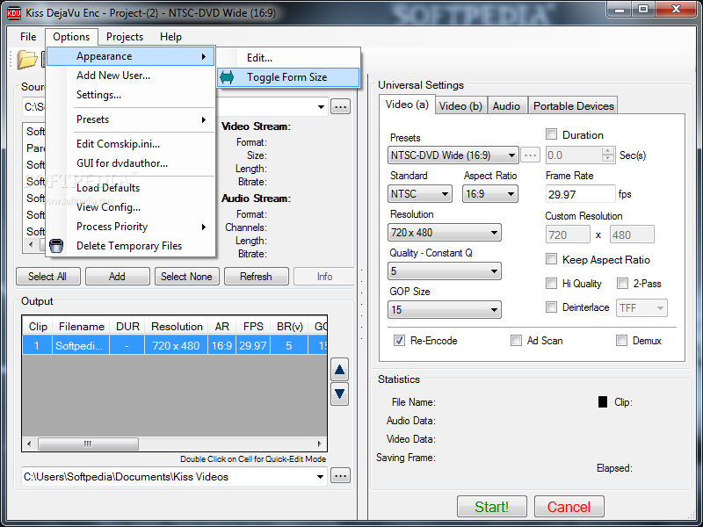Choose View Config menu item
Image resolution: width=703 pixels, height=527 pixels.
131,207
